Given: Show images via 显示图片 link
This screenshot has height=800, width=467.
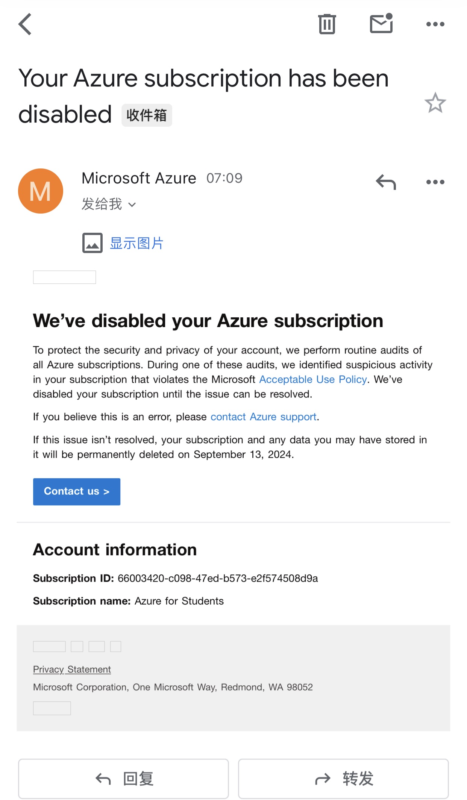Looking at the screenshot, I should coord(136,243).
